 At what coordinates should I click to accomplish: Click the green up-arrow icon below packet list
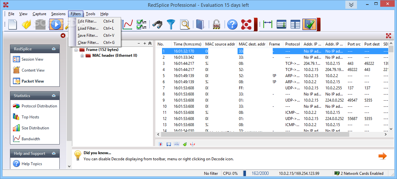(x=185, y=144)
